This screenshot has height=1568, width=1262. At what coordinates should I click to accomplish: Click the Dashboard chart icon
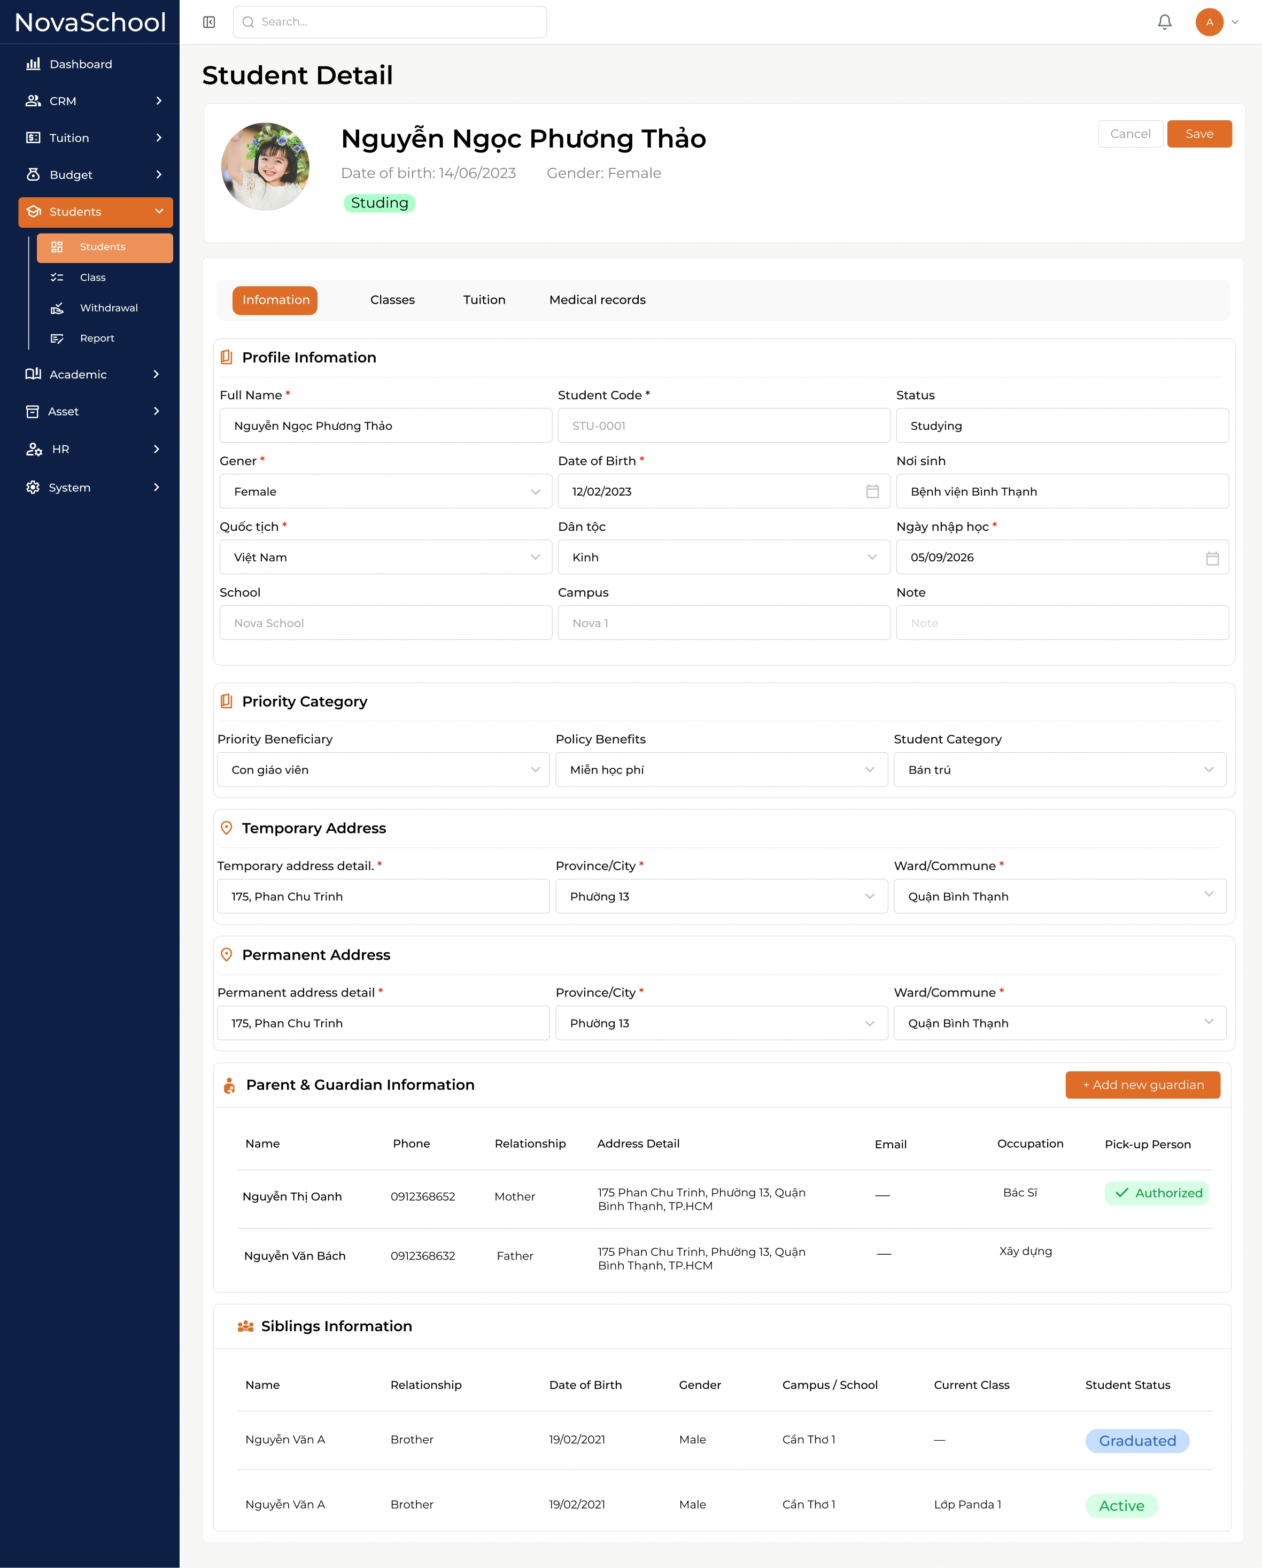click(34, 64)
